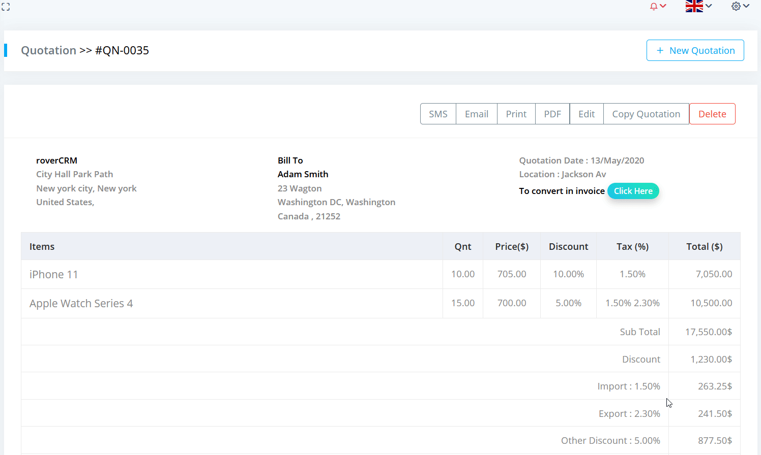The width and height of the screenshot is (761, 455).
Task: Delete the quotation
Action: [712, 114]
